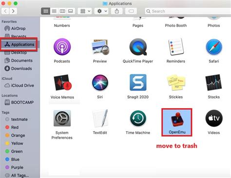The height and width of the screenshot is (178, 231).
Task: Select the System Preferences gear icon
Action: [x=62, y=119]
